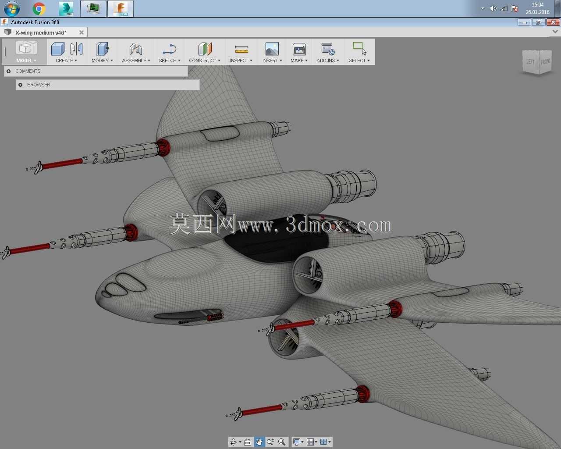Open the Display Settings dropdown arrow
The width and height of the screenshot is (561, 449).
(x=302, y=442)
